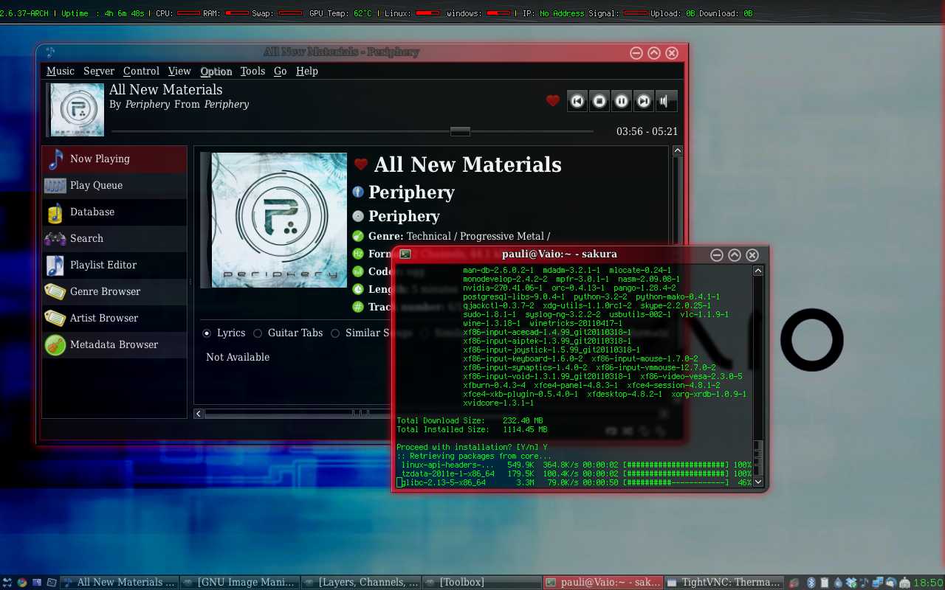The image size is (945, 590).
Task: Click heart icon beside large song title
Action: tap(361, 164)
